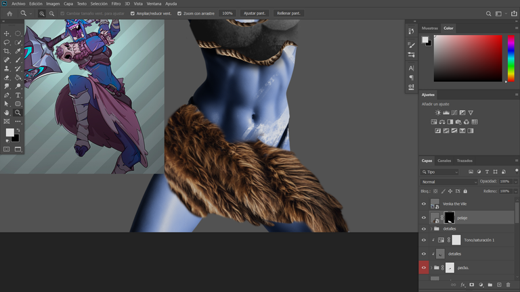Hide the Tono/saturación 1 layer

tap(423, 240)
